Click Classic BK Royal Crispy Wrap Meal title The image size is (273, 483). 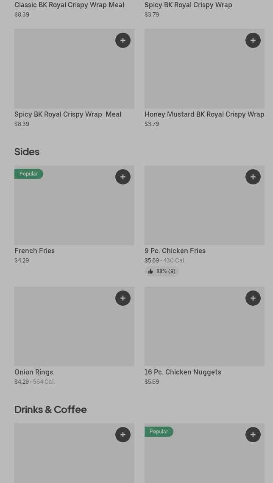[x=69, y=5]
